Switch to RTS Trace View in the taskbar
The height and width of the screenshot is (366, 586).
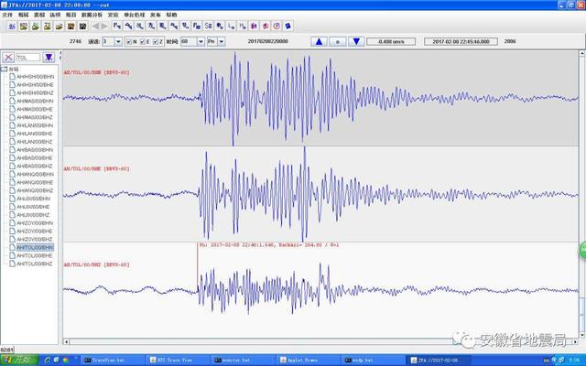pos(177,360)
